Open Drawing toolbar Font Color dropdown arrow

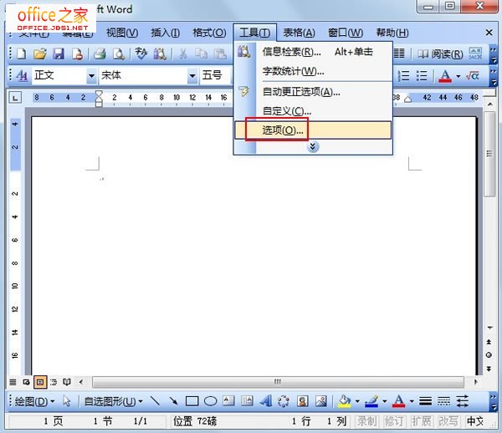click(412, 401)
